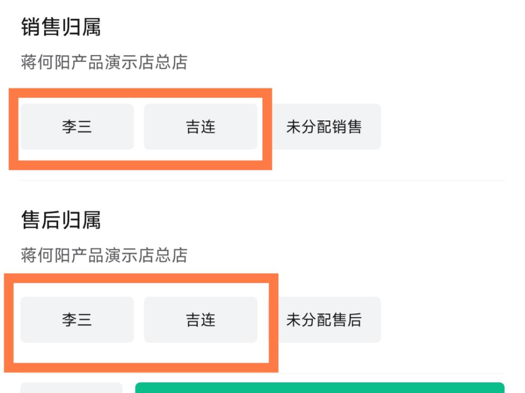Viewport: 525px width, 393px height.
Task: Tap store name below 售后归属 heading
Action: pos(104,255)
